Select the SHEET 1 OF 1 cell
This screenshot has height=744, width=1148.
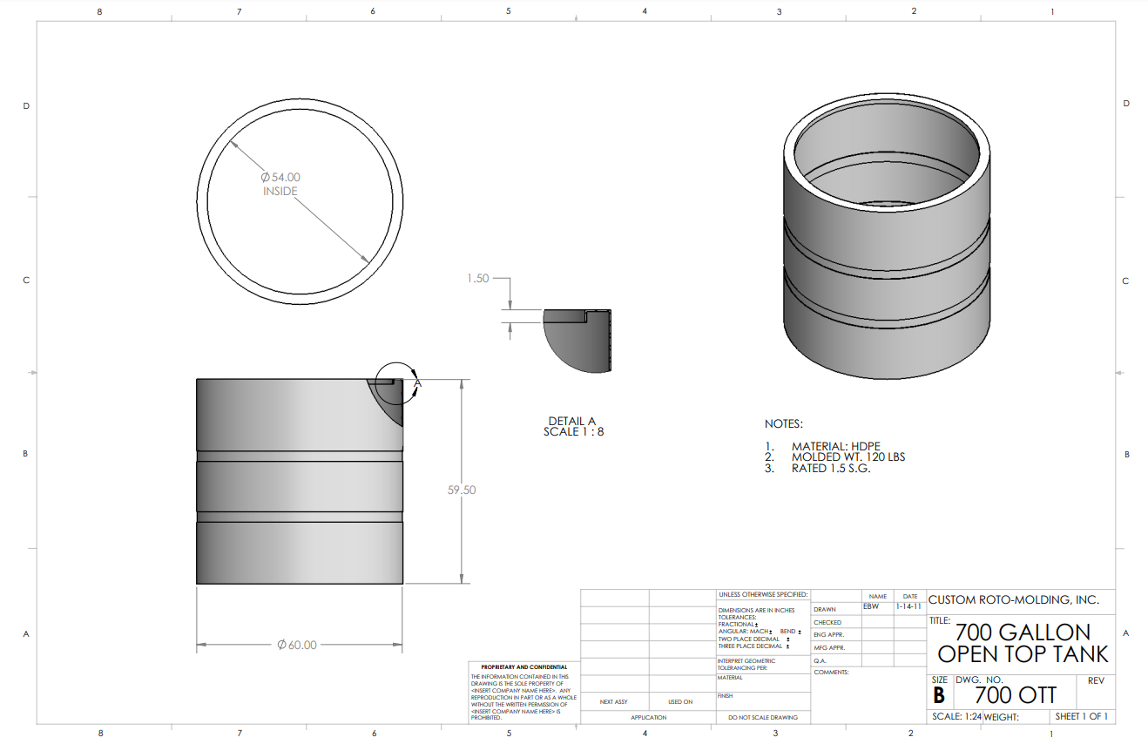pos(1082,717)
